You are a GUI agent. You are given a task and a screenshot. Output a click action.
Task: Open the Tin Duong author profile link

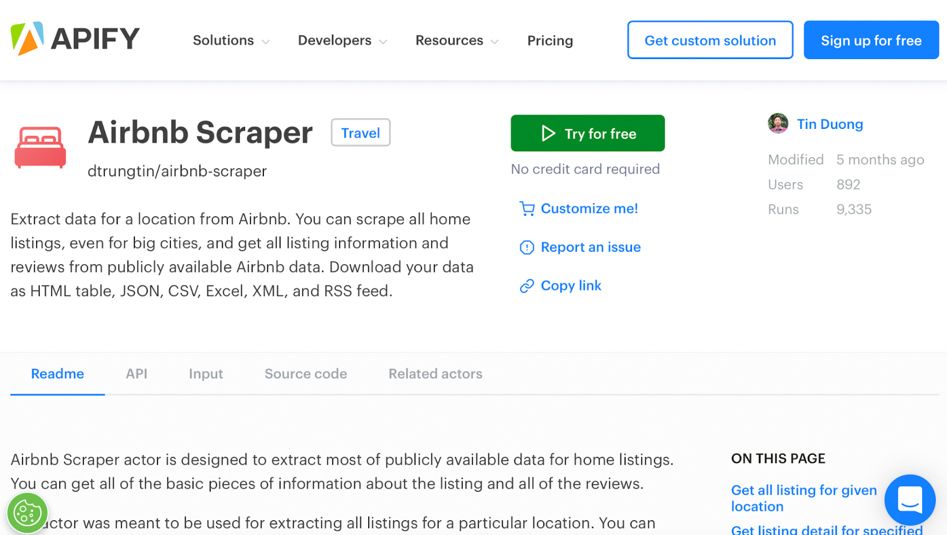[x=830, y=124]
